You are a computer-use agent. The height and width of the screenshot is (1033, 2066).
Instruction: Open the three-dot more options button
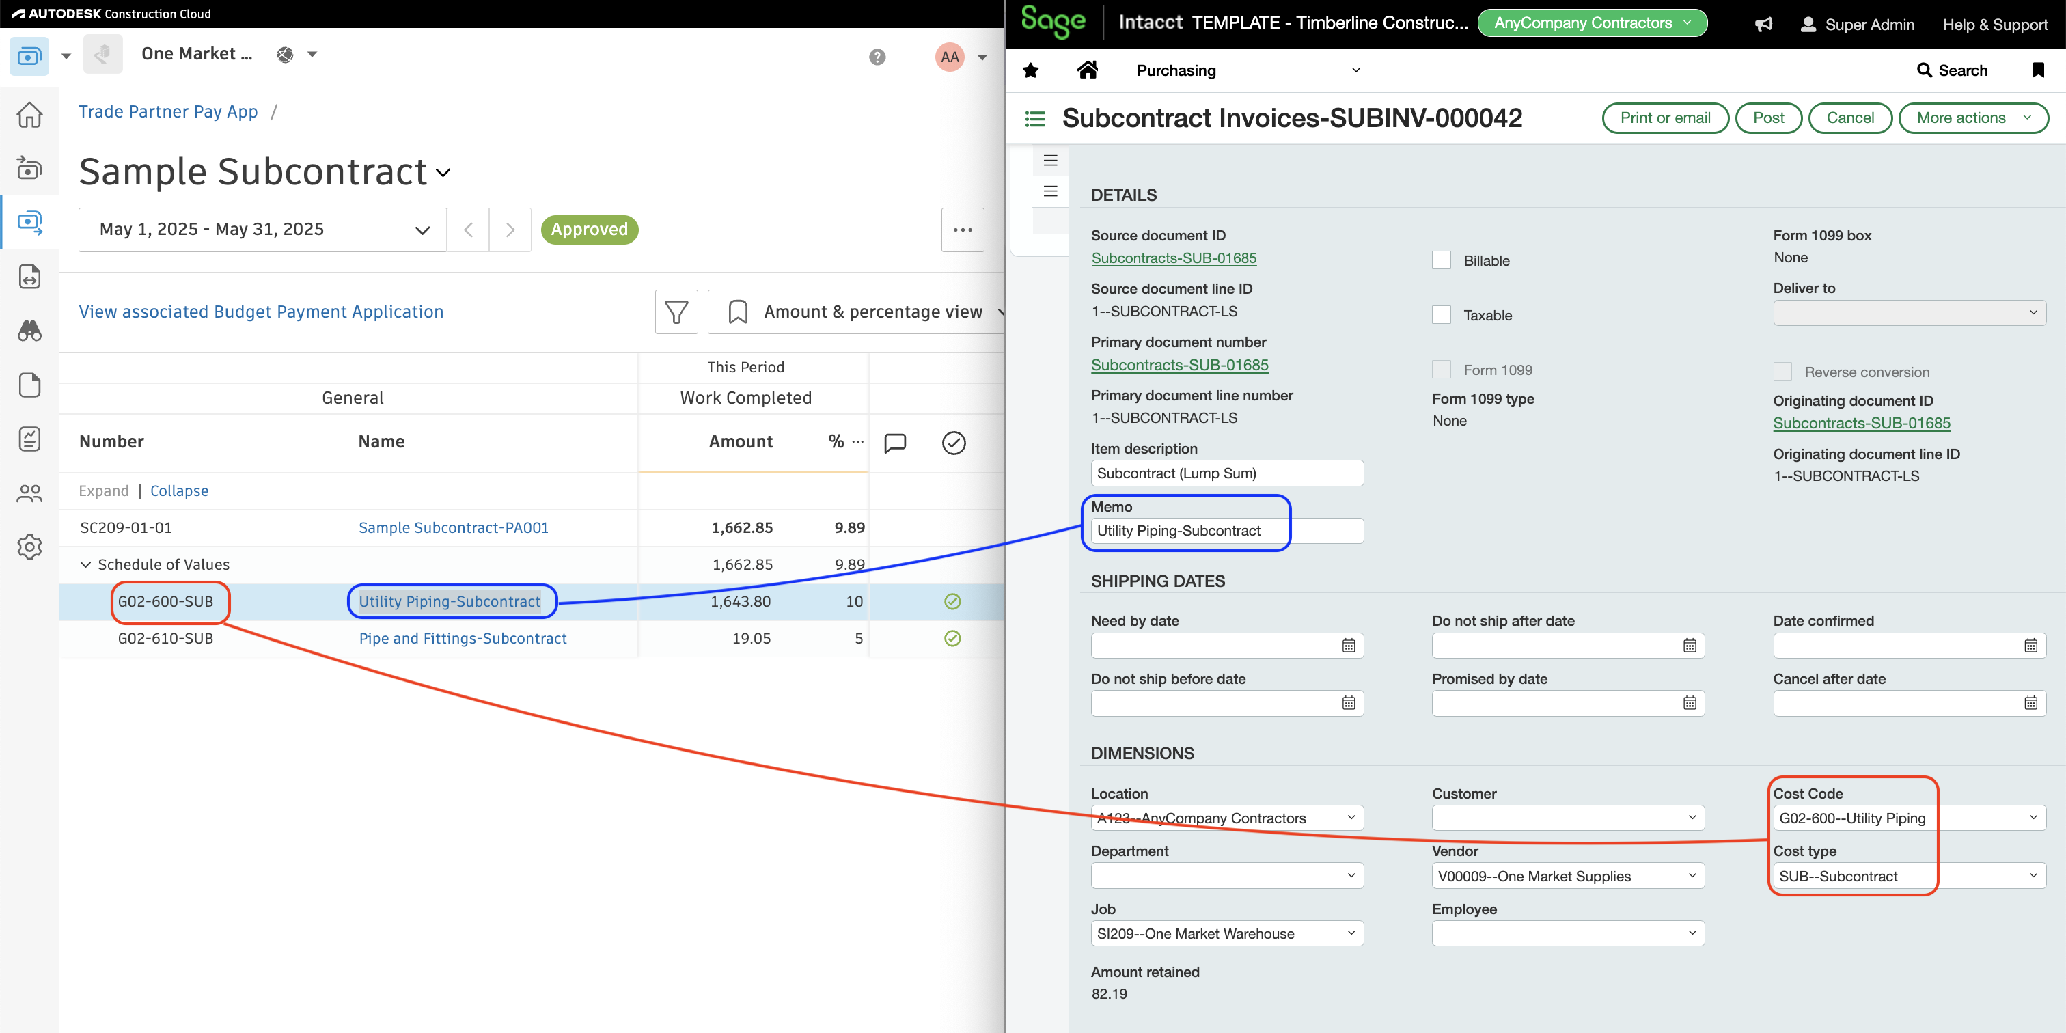tap(963, 230)
